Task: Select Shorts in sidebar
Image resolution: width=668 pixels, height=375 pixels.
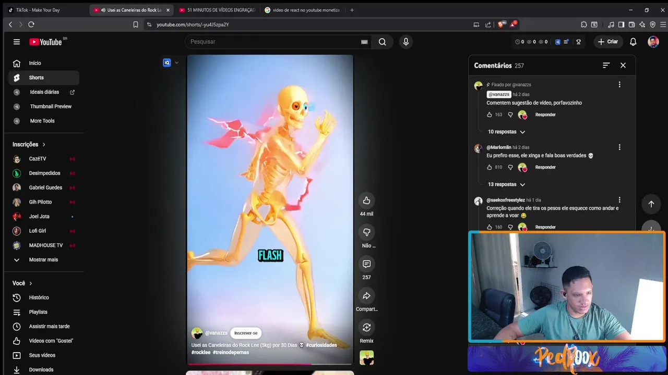Action: click(x=44, y=78)
